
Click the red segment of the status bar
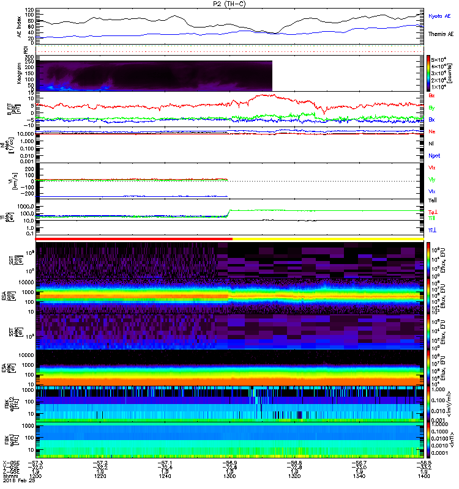tap(133, 239)
